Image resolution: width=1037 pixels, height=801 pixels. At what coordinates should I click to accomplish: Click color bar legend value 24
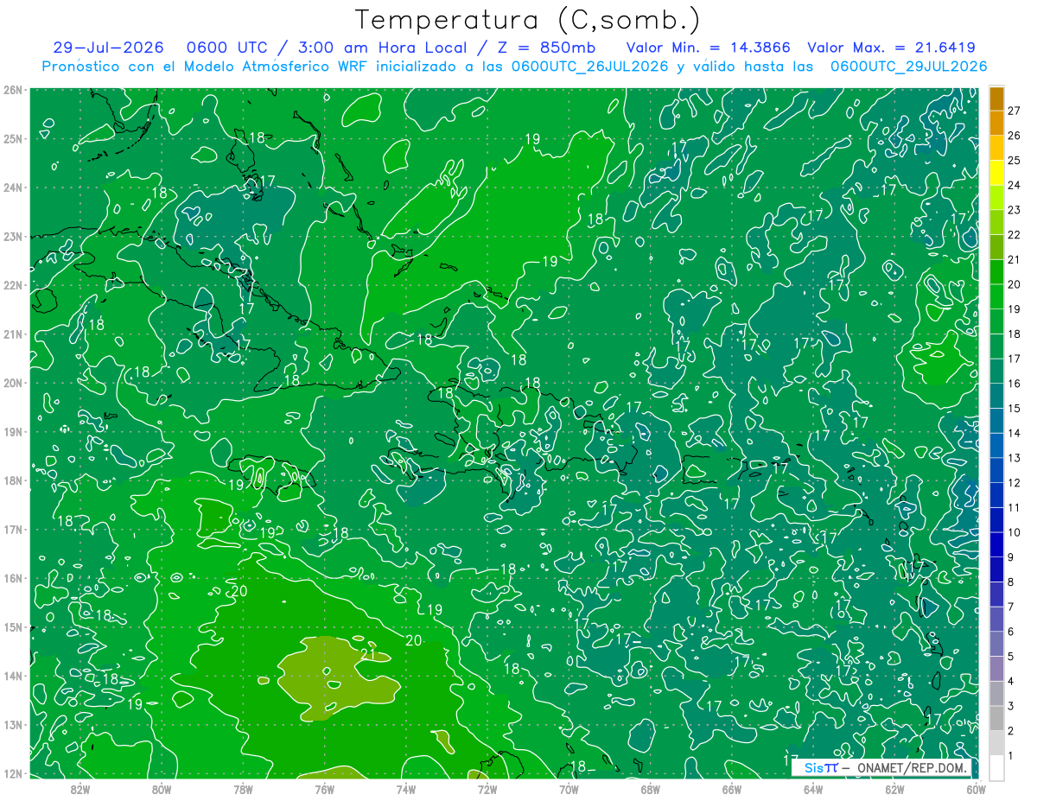pyautogui.click(x=1015, y=185)
